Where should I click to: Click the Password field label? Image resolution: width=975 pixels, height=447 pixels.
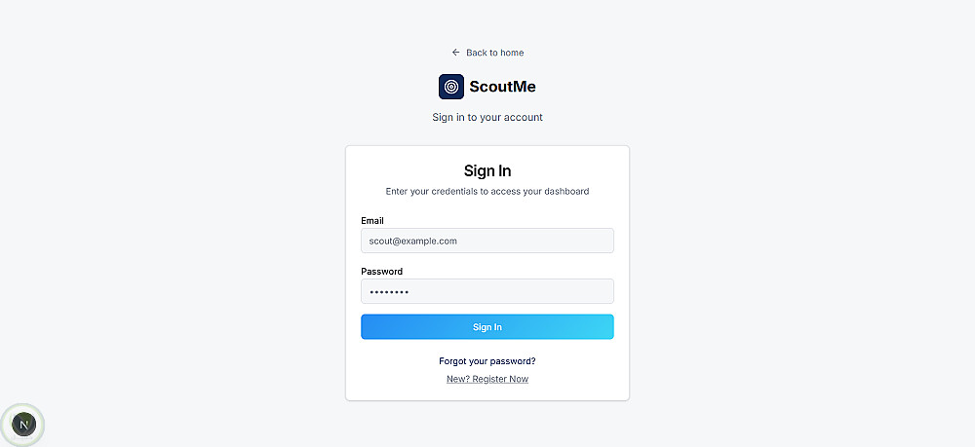381,272
